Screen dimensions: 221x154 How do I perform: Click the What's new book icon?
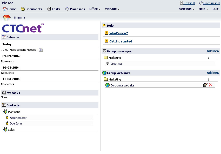pos(106,33)
